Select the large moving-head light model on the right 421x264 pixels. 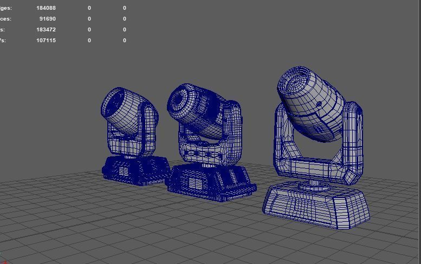[316, 147]
